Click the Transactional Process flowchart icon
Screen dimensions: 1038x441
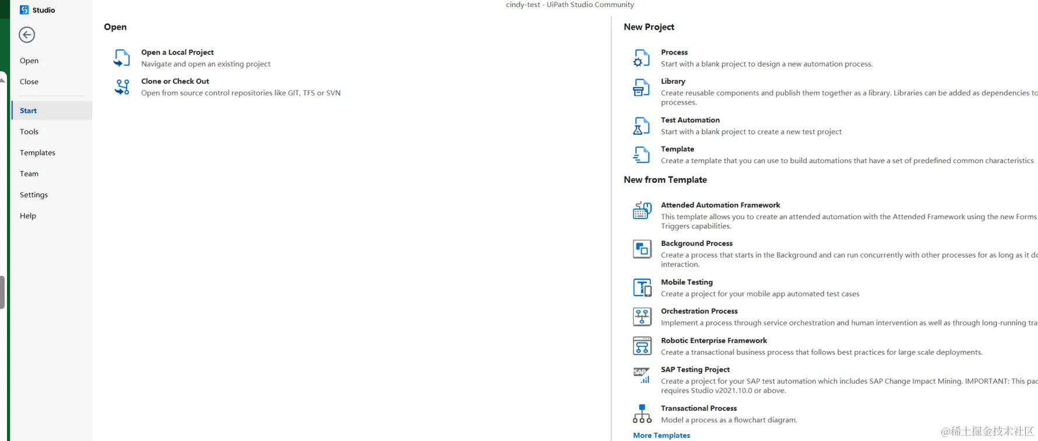[x=642, y=414]
